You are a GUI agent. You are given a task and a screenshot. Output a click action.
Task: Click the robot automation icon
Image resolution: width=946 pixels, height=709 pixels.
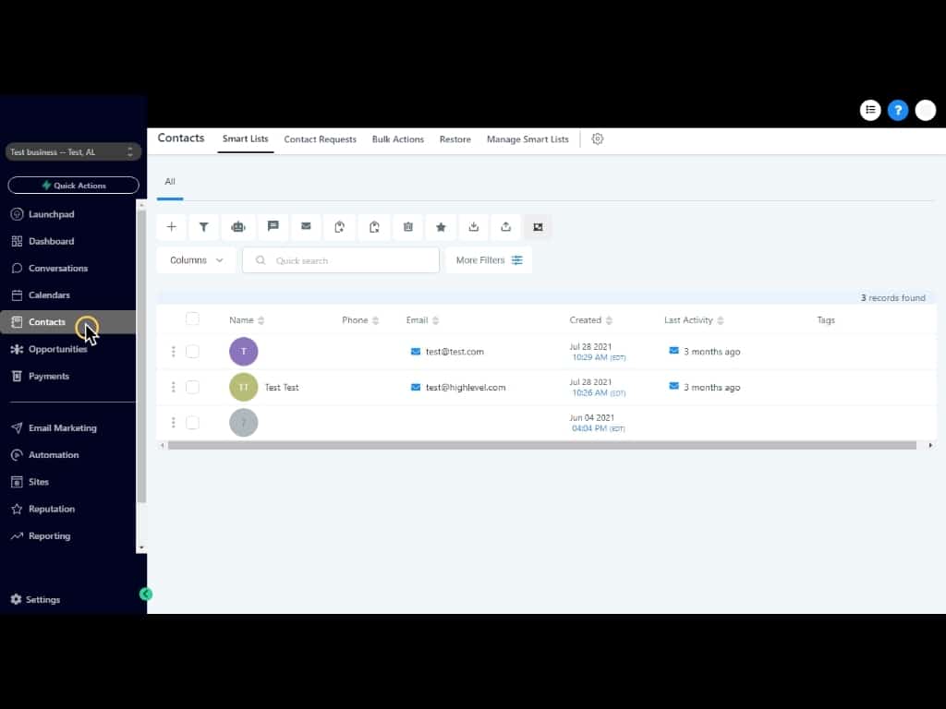click(238, 227)
